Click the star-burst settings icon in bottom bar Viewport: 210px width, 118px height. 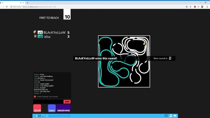[x=175, y=116]
